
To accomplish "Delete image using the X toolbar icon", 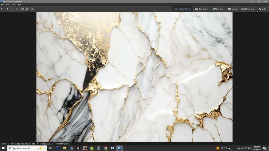I will coord(32,9).
